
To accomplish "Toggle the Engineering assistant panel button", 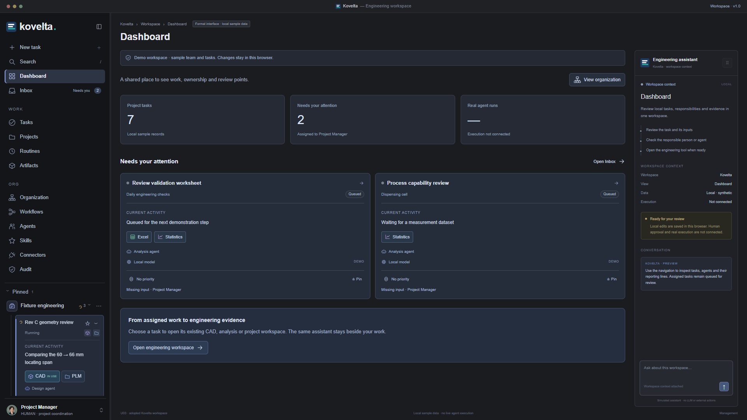I will point(727,63).
